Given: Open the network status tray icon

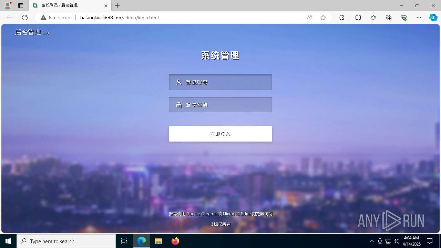Looking at the screenshot, I should 388,241.
